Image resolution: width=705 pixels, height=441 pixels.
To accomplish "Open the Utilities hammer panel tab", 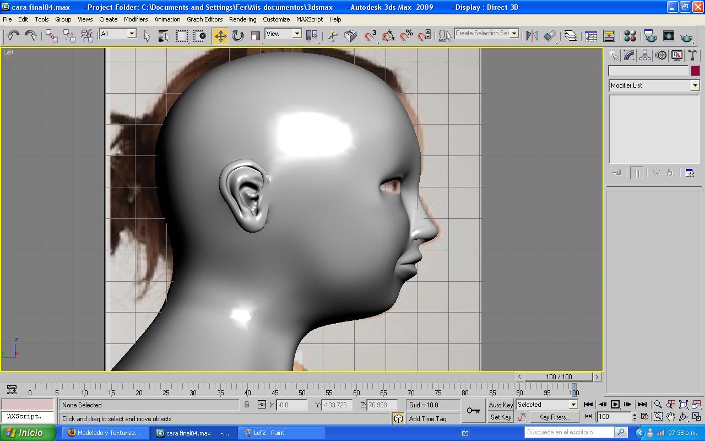I will [693, 55].
